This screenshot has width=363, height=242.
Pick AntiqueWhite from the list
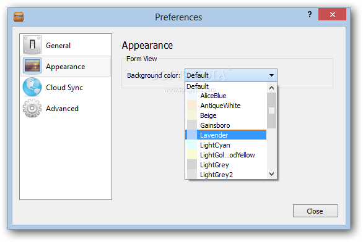(226, 106)
